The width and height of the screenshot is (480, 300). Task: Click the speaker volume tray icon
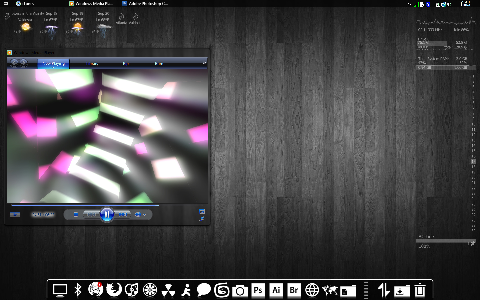(449, 4)
